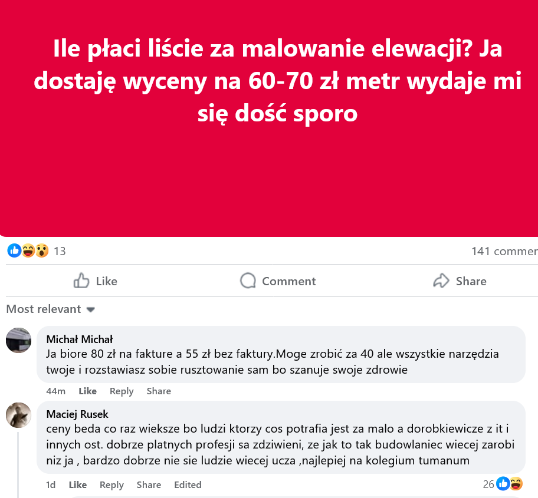Expand the Most relevant sorting dropdown

[x=51, y=309]
